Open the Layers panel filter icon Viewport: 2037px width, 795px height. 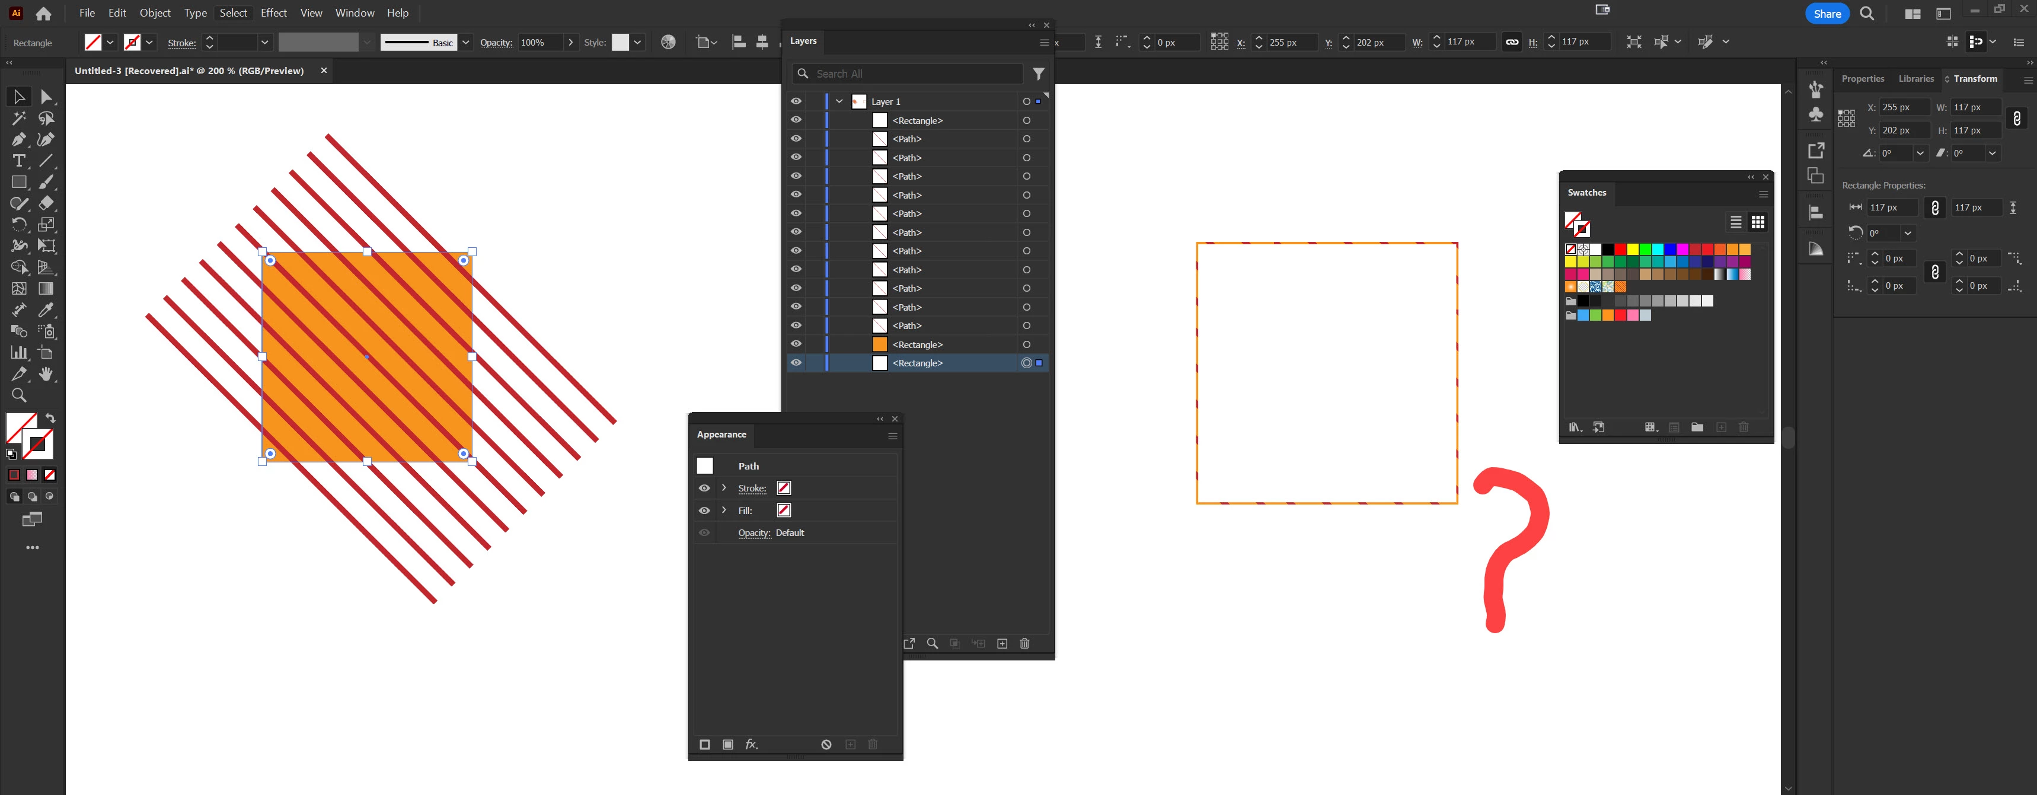(x=1038, y=74)
